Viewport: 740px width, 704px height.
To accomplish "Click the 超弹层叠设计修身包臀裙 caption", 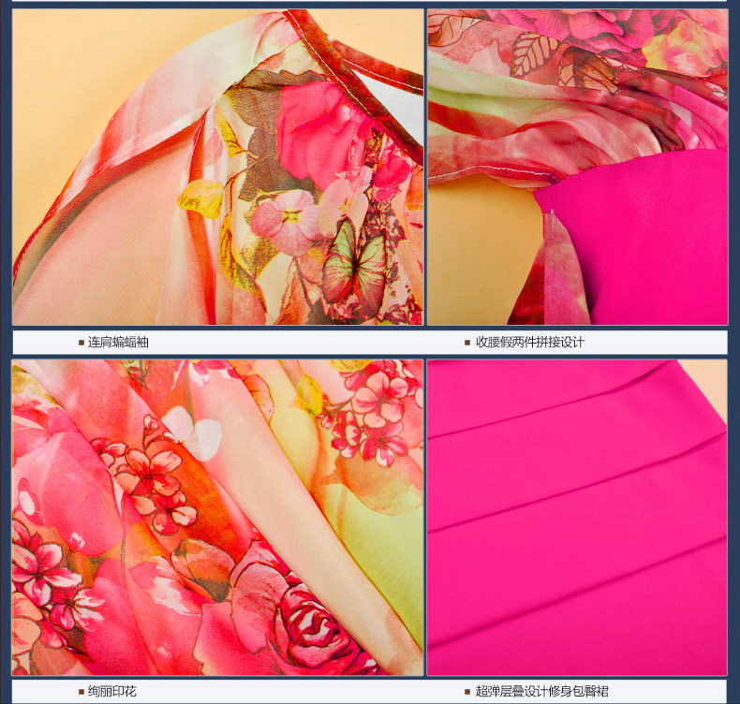I will click(x=541, y=692).
